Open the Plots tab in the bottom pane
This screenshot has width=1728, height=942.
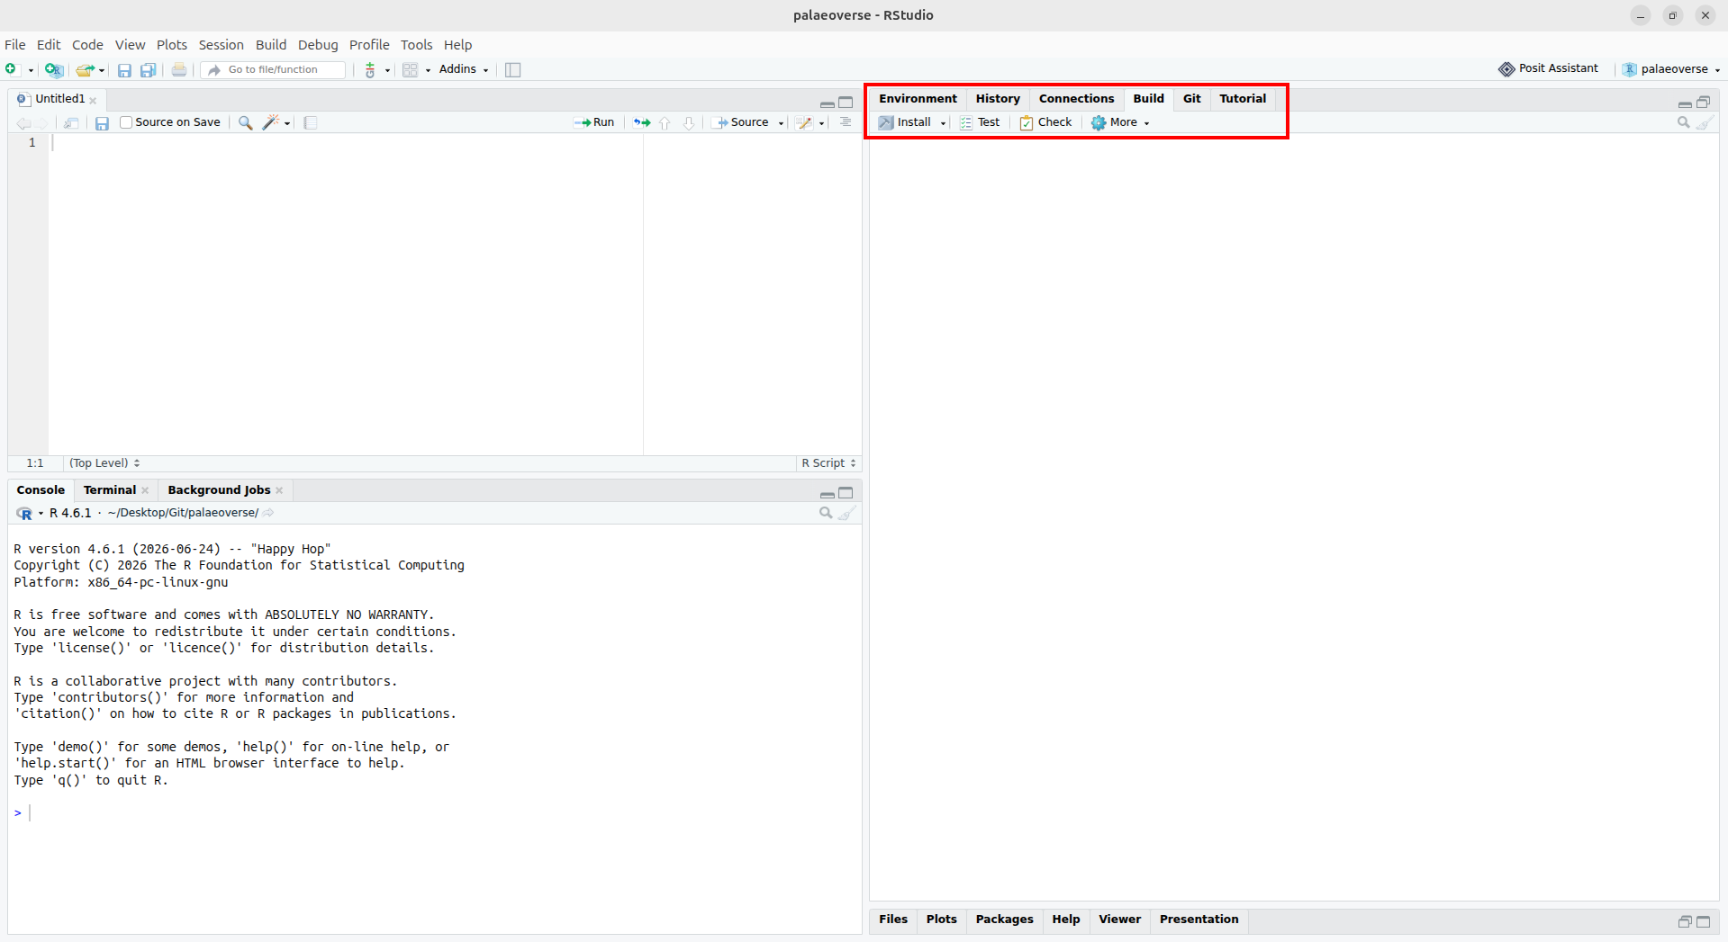click(x=941, y=920)
